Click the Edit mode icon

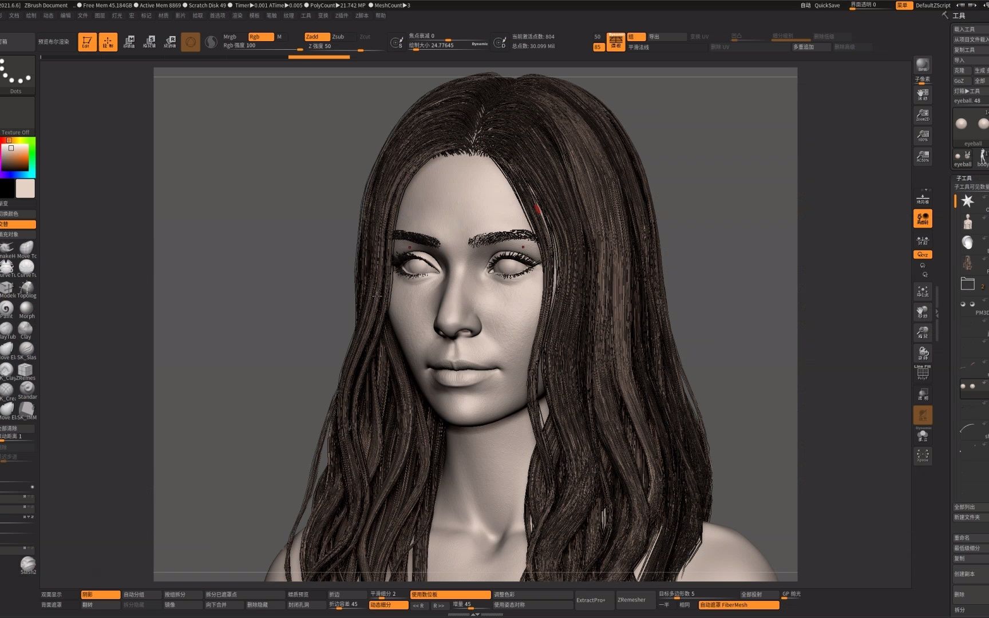(87, 42)
